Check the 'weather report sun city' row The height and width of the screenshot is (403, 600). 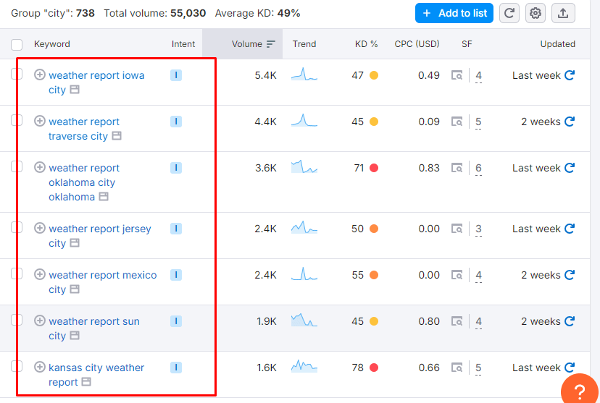point(17,319)
